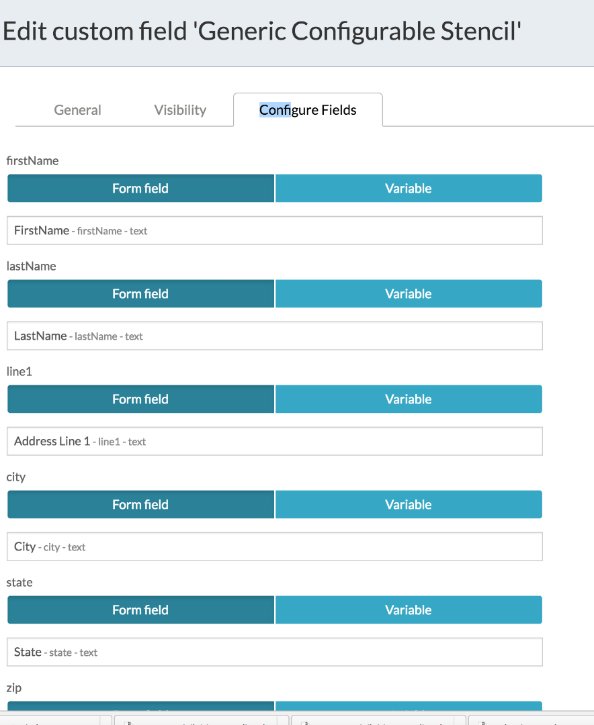Open the Visibility tab
The width and height of the screenshot is (594, 725).
180,110
